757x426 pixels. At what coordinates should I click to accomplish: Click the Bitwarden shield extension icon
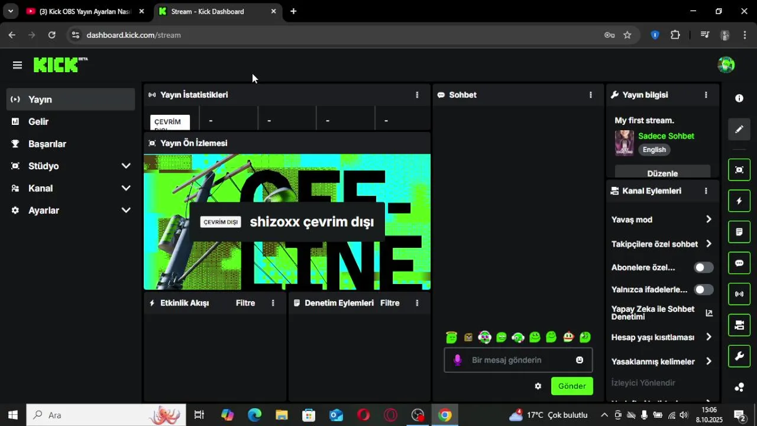(x=655, y=35)
